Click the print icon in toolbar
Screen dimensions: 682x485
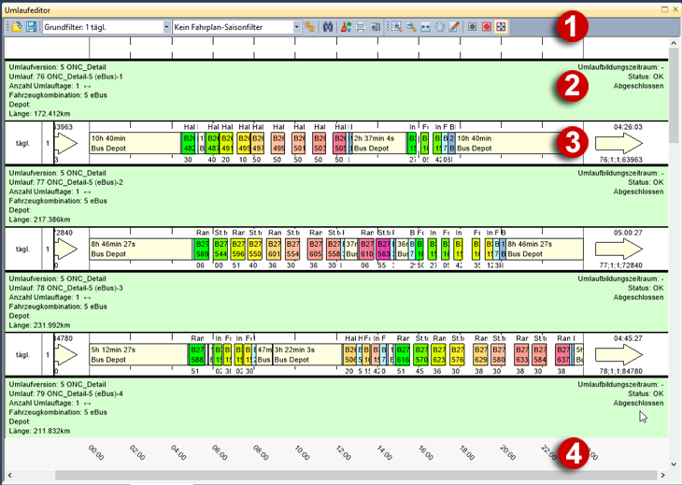coord(360,27)
